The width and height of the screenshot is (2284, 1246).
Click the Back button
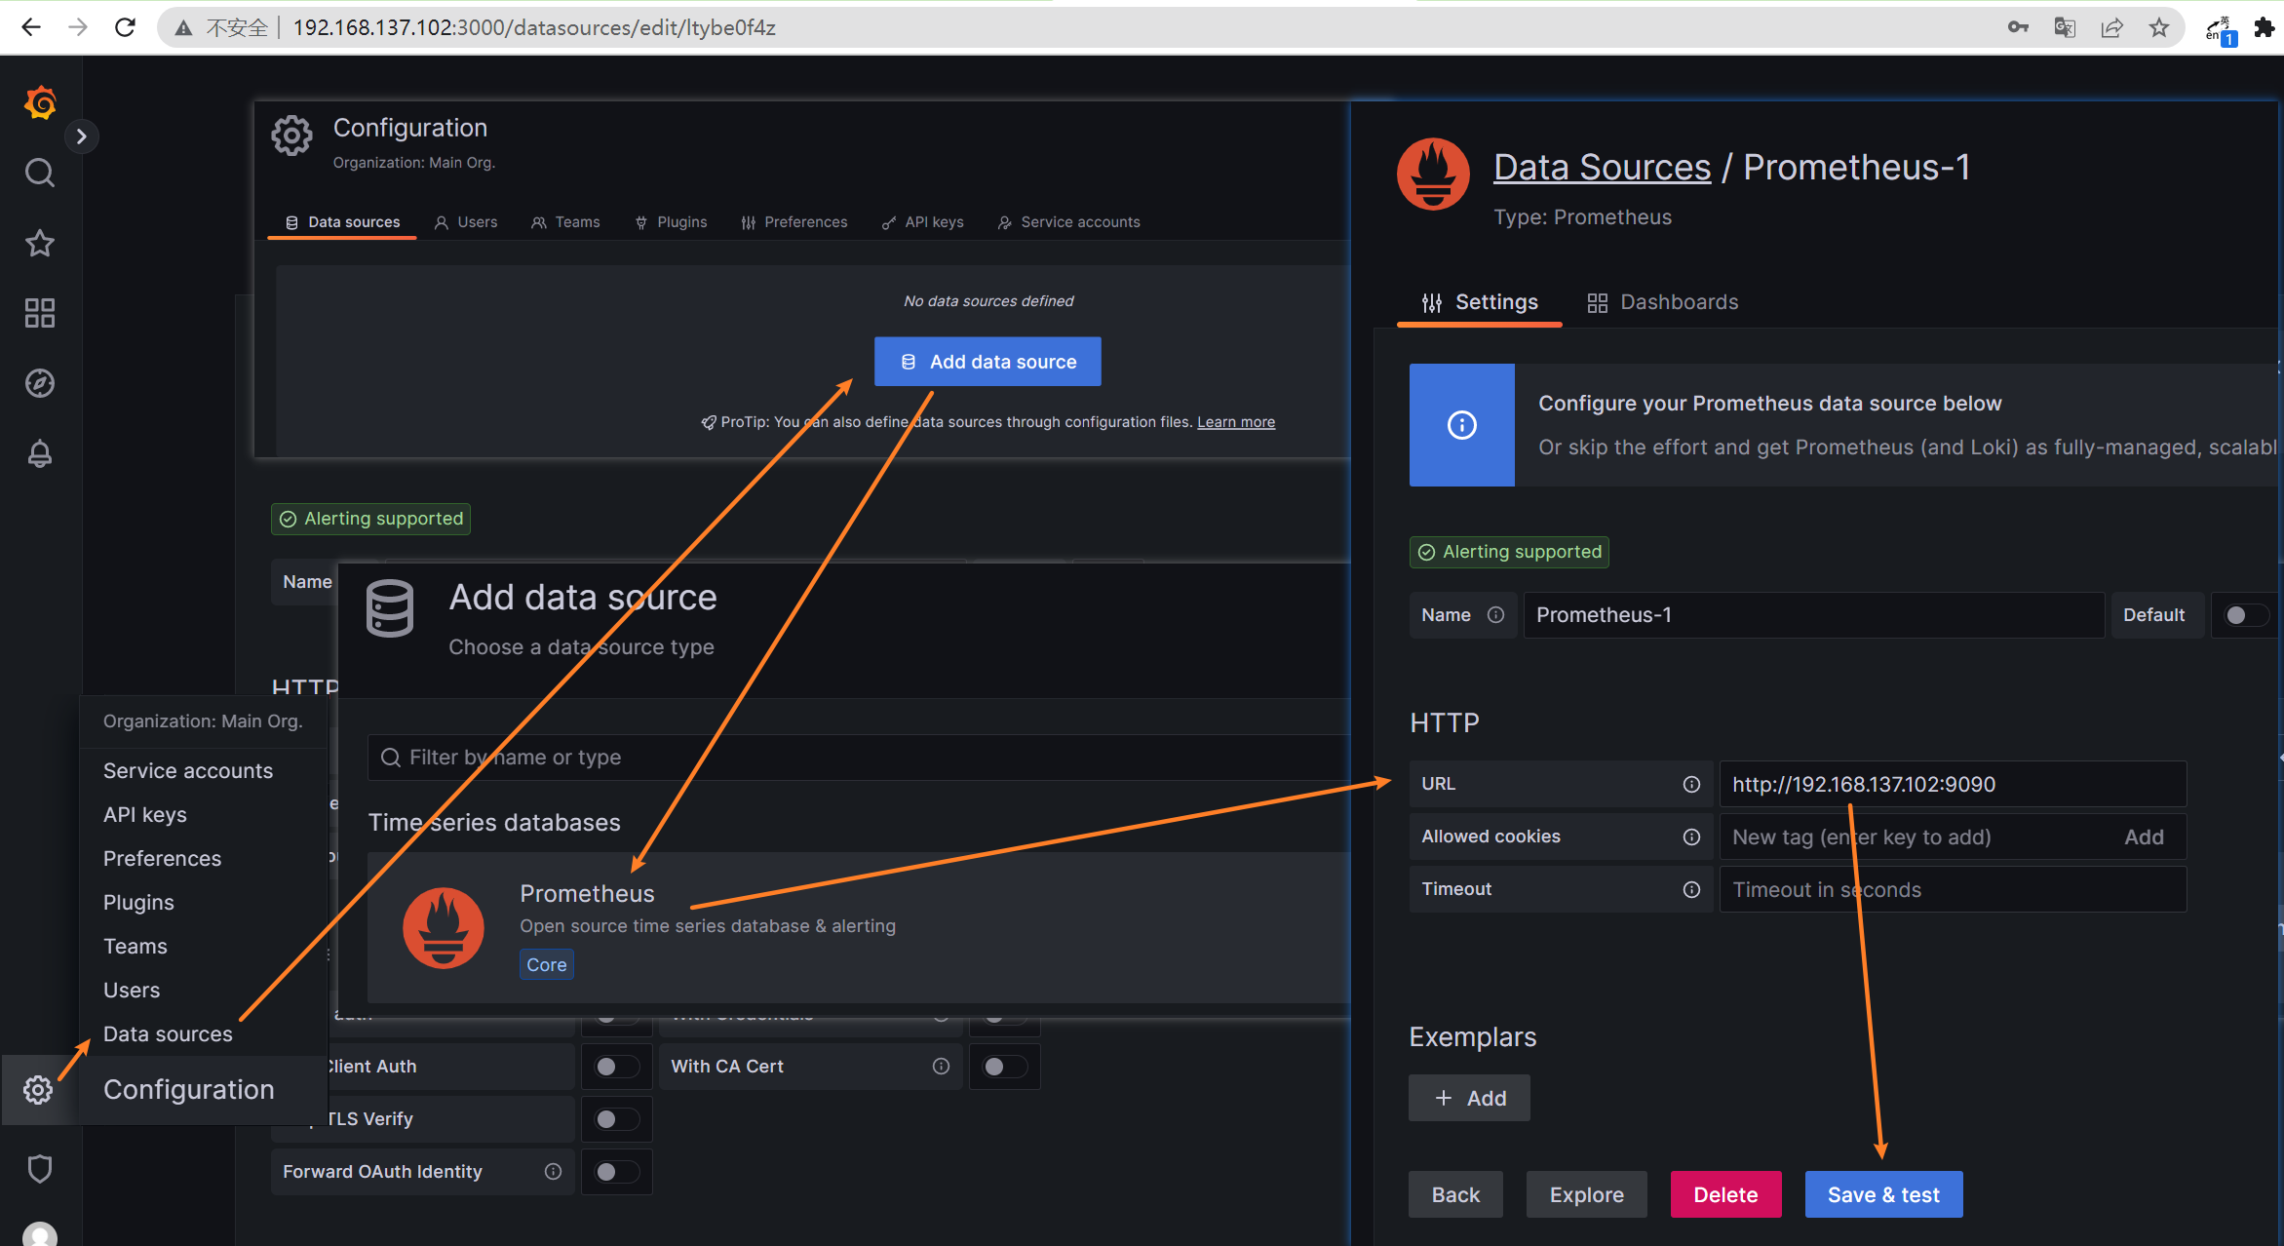(x=1455, y=1195)
